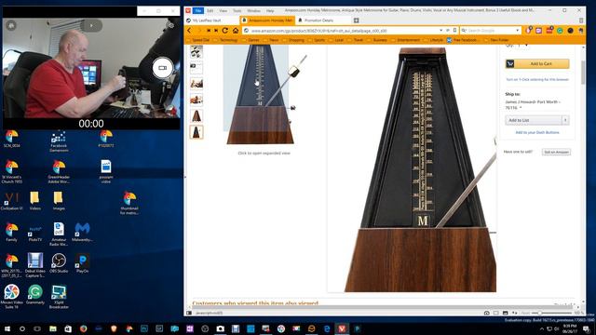Switch to My LastPass Vault tab
Viewport: 596px width, 335px height.
pos(212,20)
